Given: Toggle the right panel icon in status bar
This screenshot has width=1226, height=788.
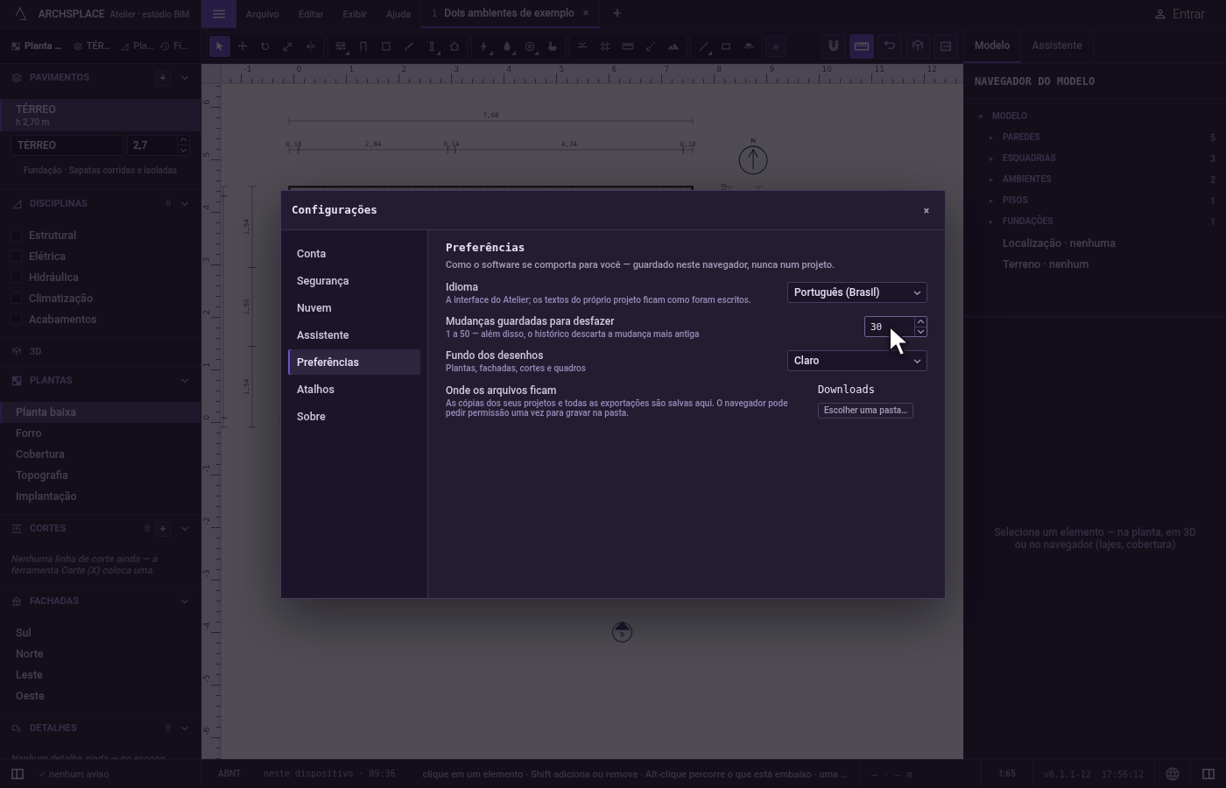Looking at the screenshot, I should tap(1208, 774).
